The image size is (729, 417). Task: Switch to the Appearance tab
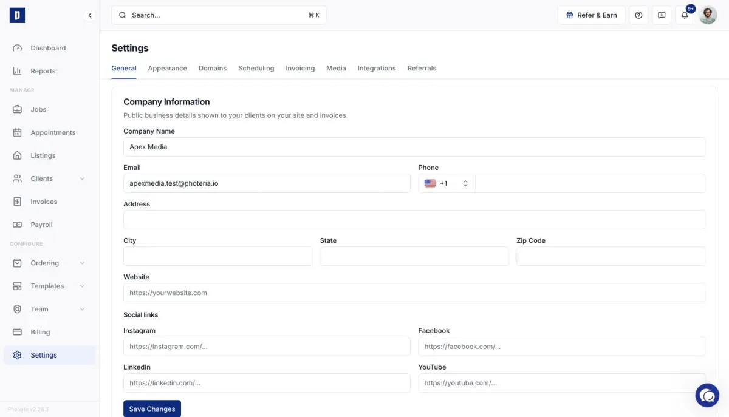168,68
